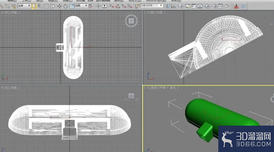
Task: Toggle the Percent Snap button
Action: (x=124, y=6)
